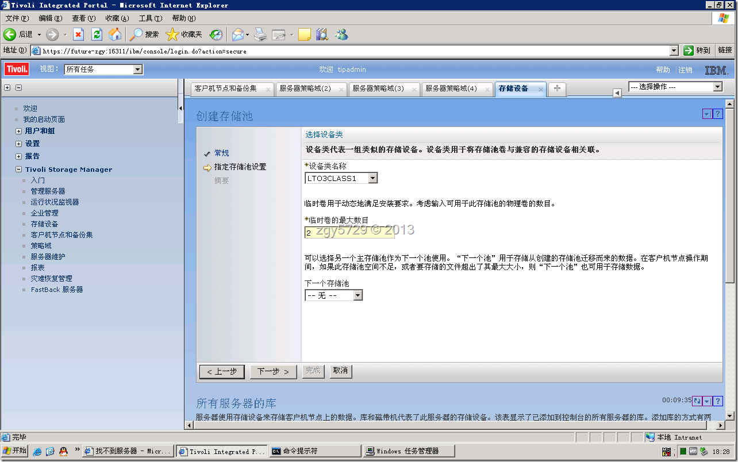Print the page using printer icon
The width and height of the screenshot is (738, 462).
(x=260, y=34)
